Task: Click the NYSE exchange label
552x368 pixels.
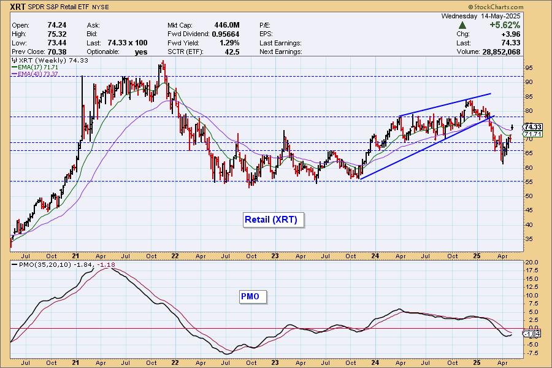Action: [101, 7]
